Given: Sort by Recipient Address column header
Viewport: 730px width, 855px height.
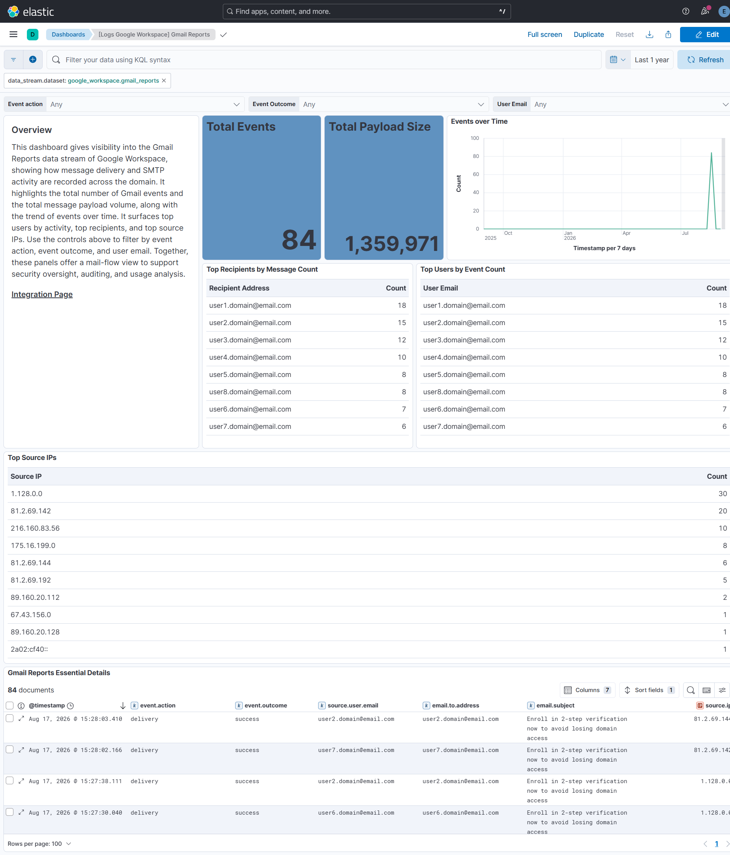Looking at the screenshot, I should tap(239, 288).
